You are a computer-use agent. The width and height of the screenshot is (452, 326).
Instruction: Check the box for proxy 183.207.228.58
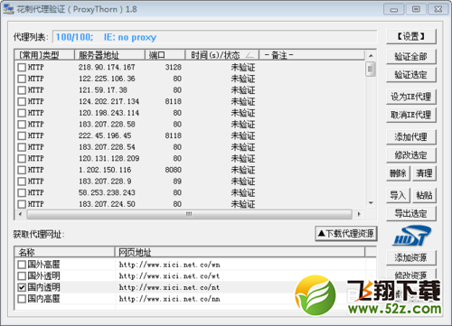22,125
